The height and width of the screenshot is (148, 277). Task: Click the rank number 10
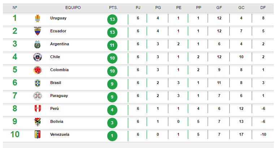click(15, 134)
